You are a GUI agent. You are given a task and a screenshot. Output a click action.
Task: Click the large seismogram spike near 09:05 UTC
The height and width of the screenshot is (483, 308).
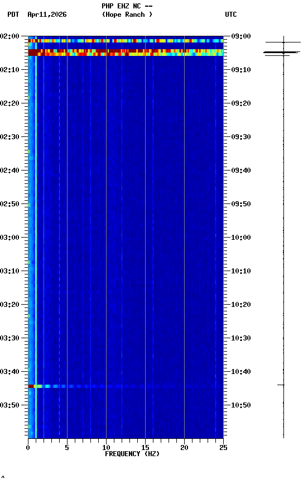coord(282,53)
